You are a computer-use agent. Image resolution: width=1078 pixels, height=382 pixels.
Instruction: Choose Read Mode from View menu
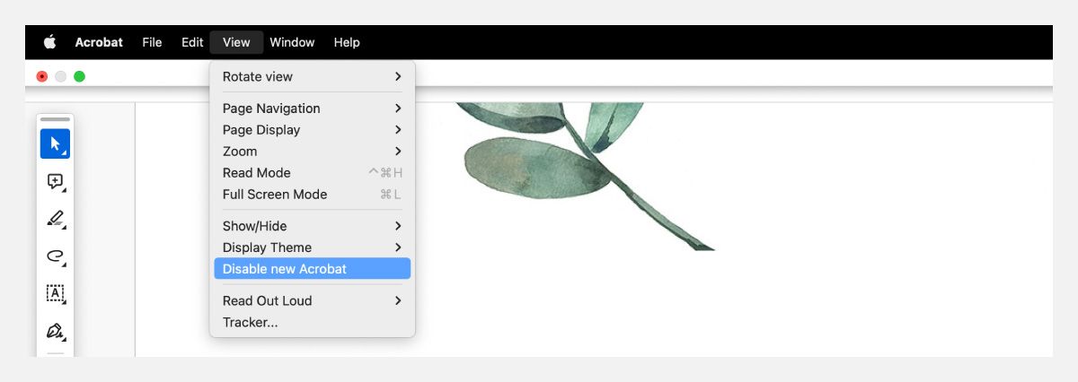(x=313, y=173)
